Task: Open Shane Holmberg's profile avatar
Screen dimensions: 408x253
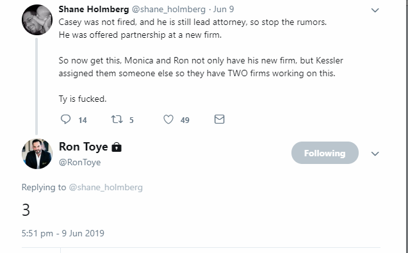Action: point(37,20)
